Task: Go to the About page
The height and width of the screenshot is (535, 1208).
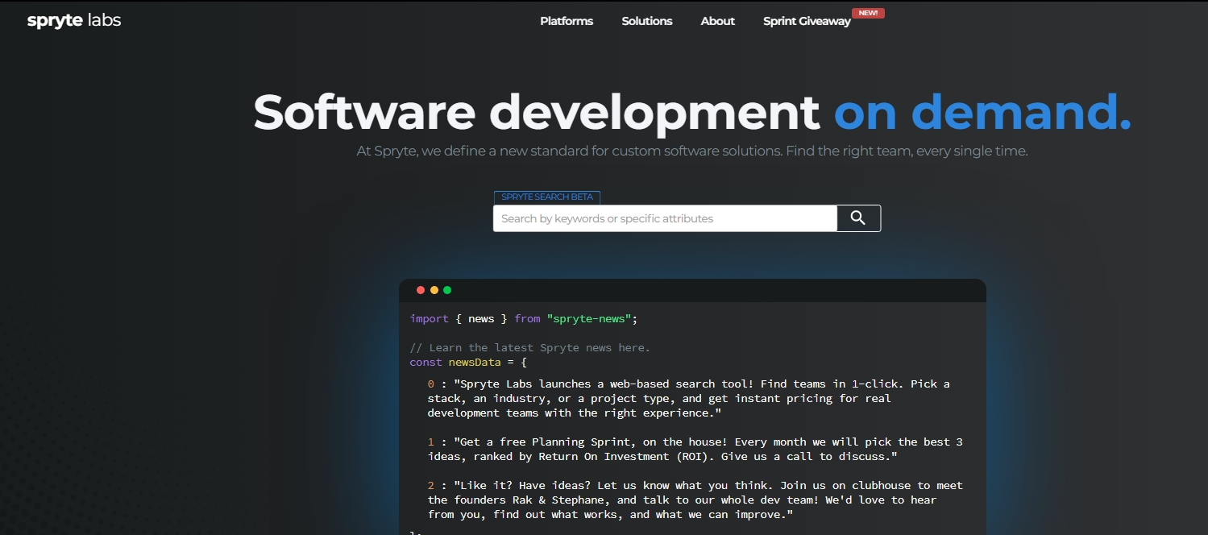Action: tap(718, 21)
